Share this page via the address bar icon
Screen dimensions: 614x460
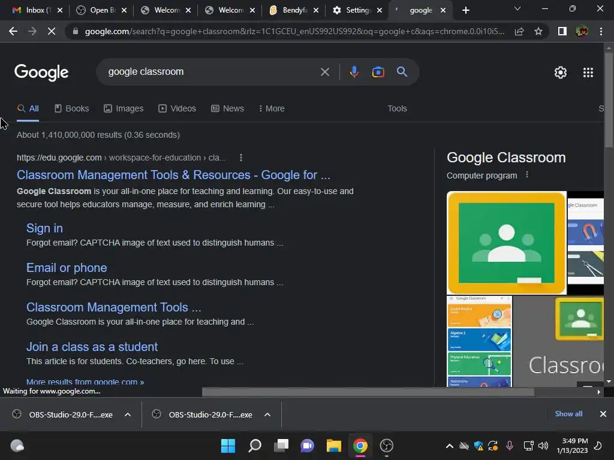519,31
